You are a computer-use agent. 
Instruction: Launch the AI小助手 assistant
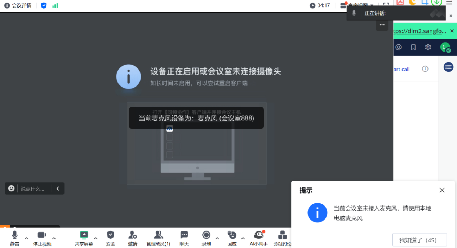(x=258, y=238)
